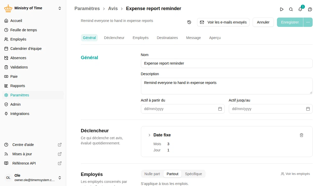Switch to the Employés tab
The image size is (331, 186).
pyautogui.click(x=141, y=38)
